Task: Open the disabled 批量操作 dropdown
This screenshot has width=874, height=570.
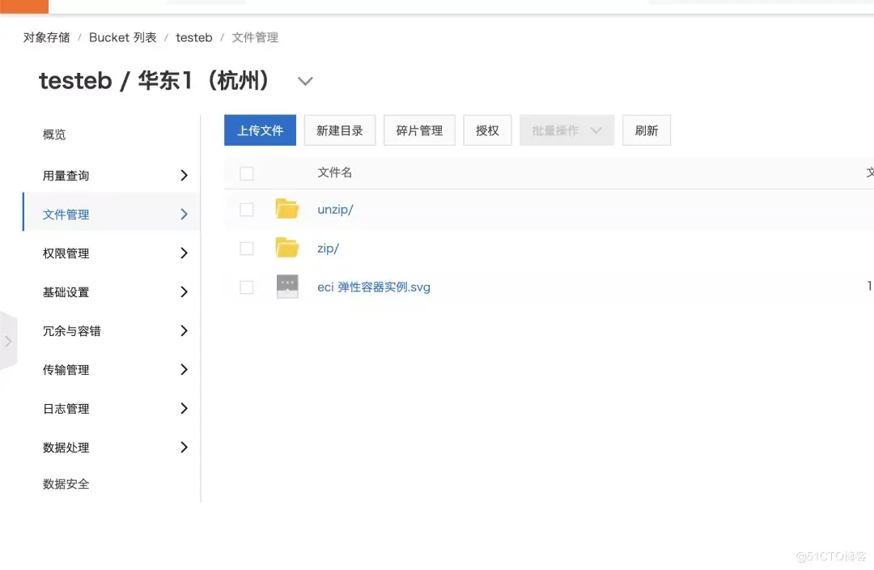Action: [566, 130]
